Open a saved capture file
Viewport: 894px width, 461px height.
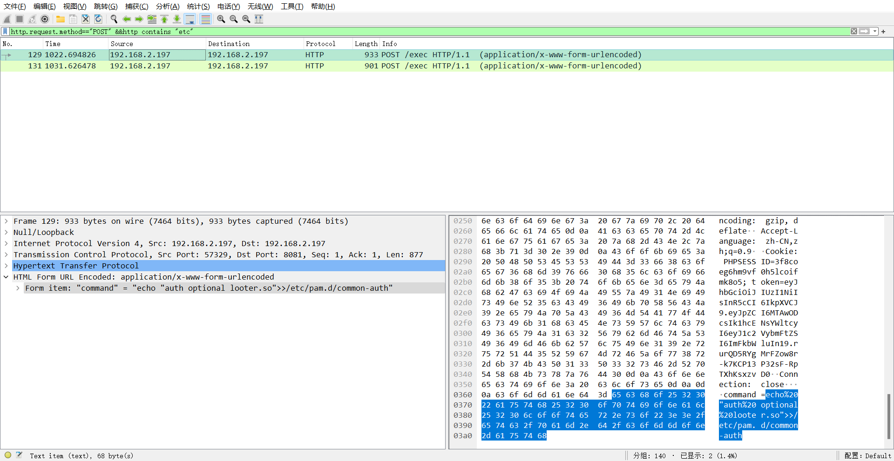coord(60,19)
